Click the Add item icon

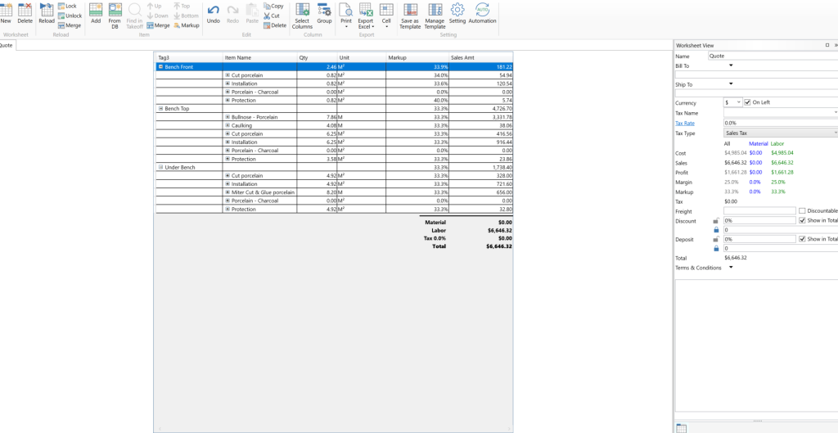(96, 10)
